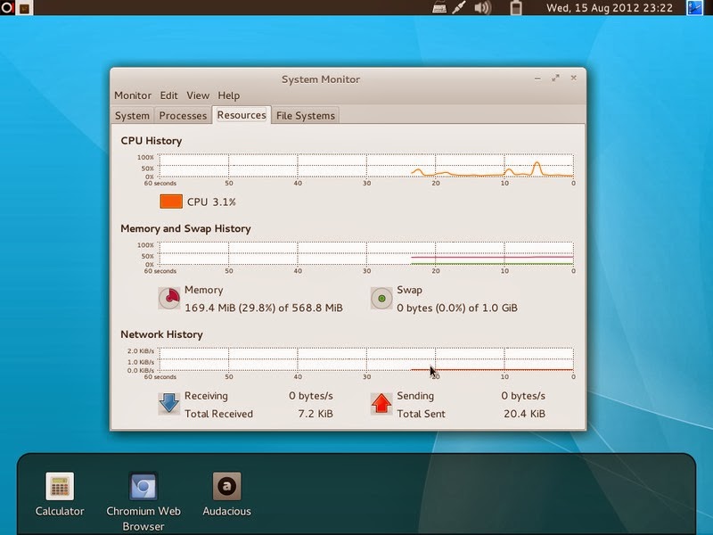Select the System tab

[x=132, y=115]
